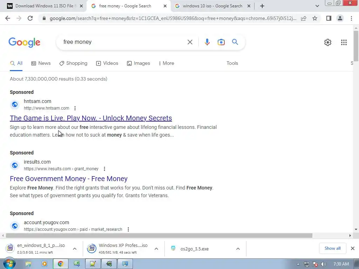This screenshot has width=359, height=269.
Task: Click the account.yougov.com site name
Action: point(47,222)
